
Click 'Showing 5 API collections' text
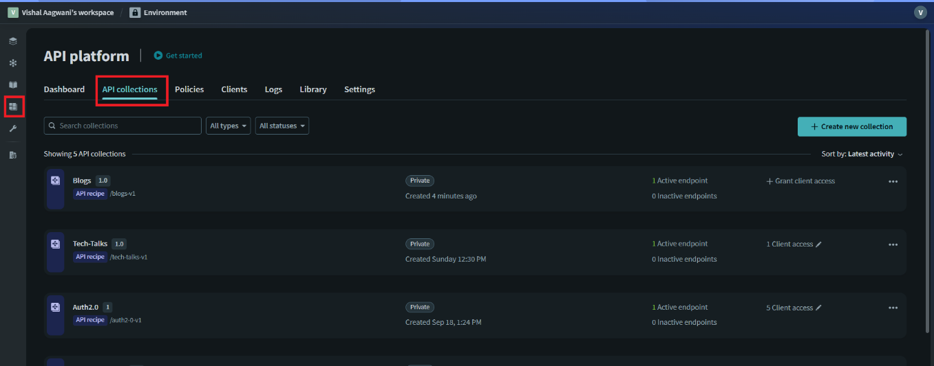pyautogui.click(x=85, y=154)
